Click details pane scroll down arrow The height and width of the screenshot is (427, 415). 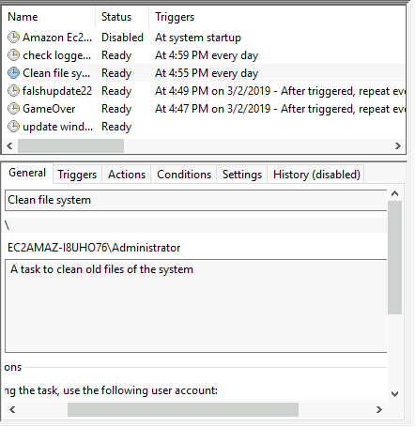click(395, 394)
